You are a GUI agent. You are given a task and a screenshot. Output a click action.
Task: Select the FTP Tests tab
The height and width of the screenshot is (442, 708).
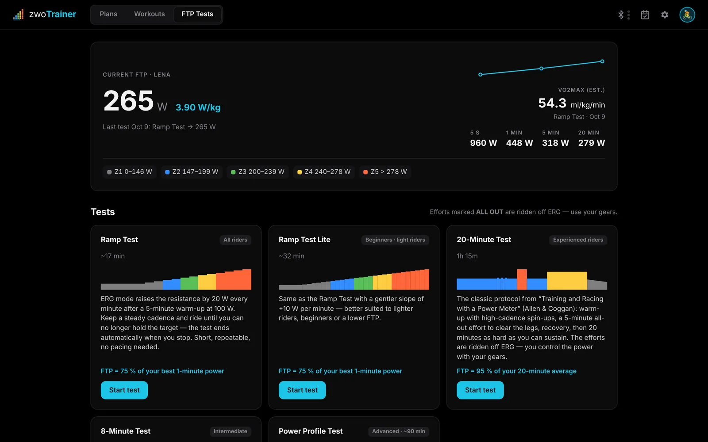(197, 14)
